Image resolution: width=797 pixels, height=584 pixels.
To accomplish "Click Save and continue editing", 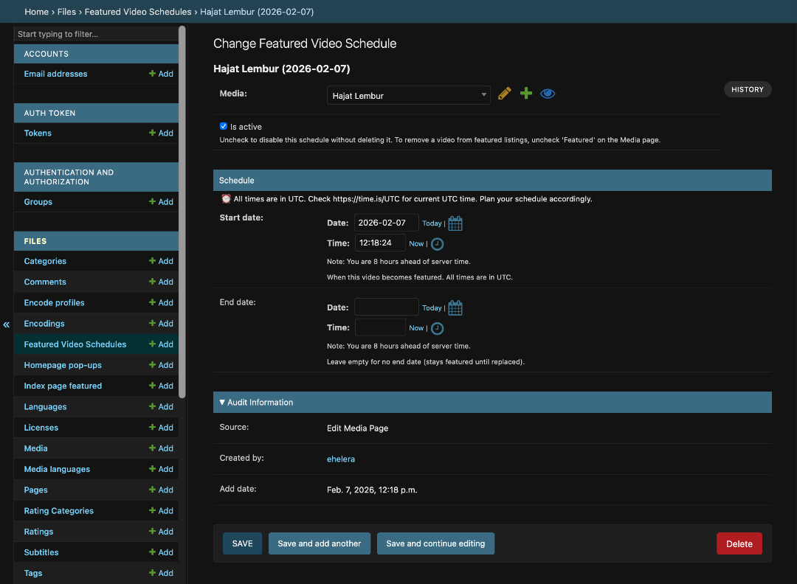I will coord(435,543).
